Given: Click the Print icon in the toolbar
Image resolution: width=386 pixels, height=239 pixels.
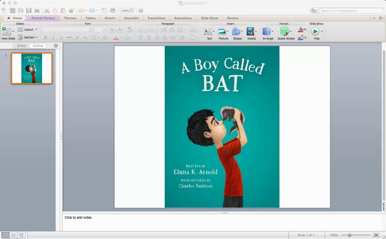Looking at the screenshot, I should coord(37,11).
